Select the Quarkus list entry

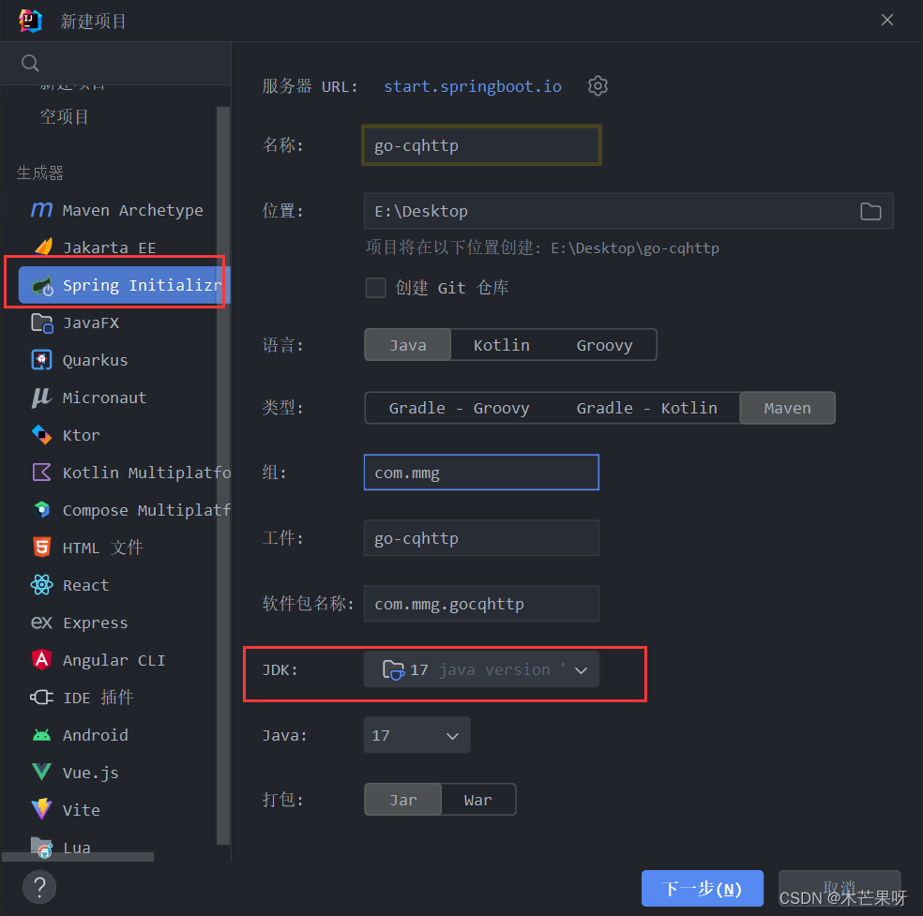96,360
